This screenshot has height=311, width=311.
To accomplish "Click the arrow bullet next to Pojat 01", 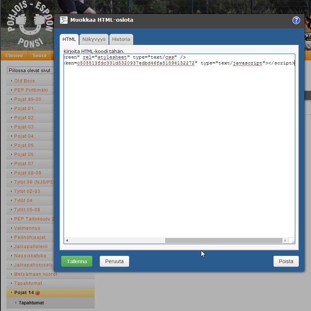I will coord(11,109).
